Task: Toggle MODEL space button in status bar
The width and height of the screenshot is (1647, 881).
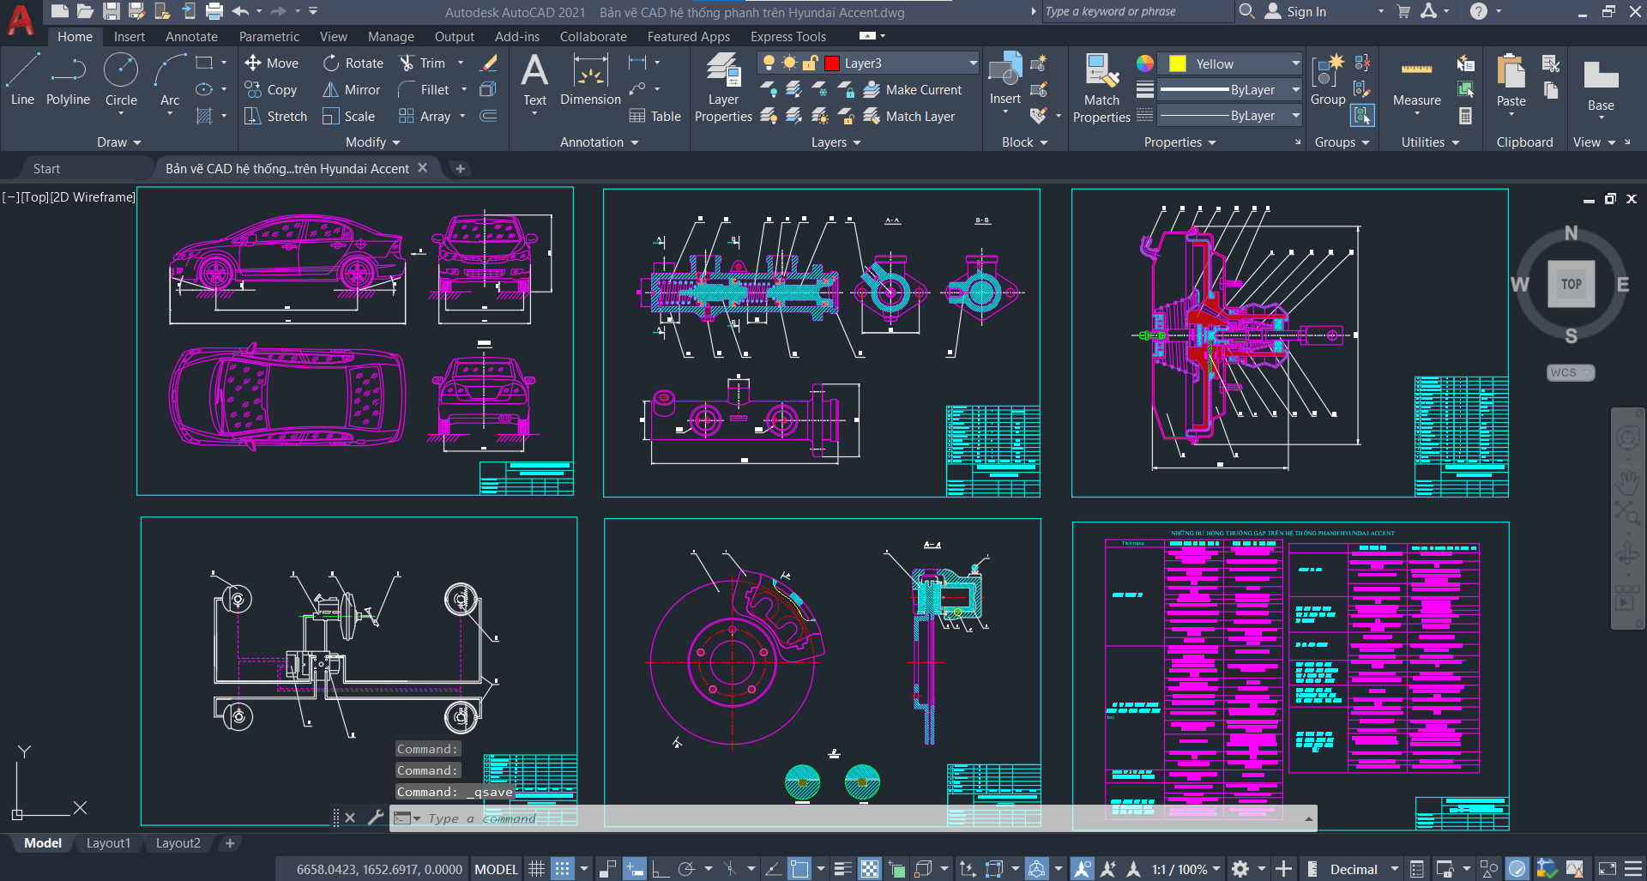Action: coord(496,869)
